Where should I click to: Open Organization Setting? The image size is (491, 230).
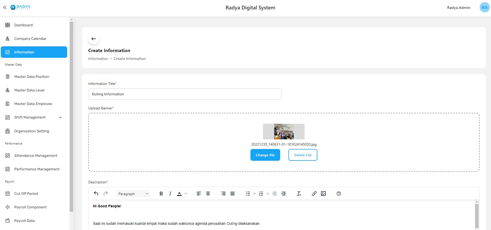coord(34,131)
